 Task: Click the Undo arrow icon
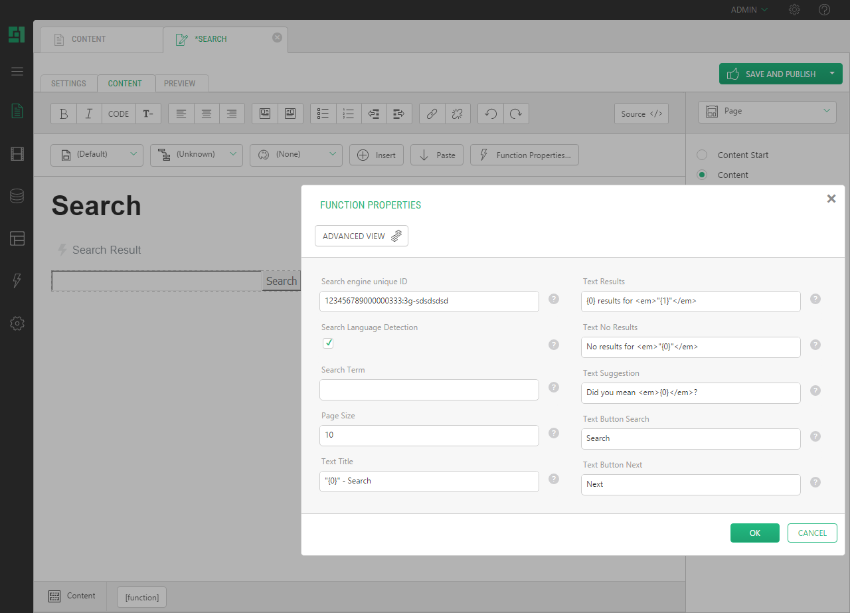(x=491, y=114)
